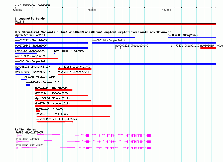Click the small blue nsv965013 bar
The image size is (223, 162).
click(x=28, y=85)
